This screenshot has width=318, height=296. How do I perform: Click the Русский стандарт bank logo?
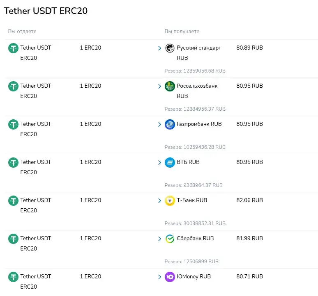pyautogui.click(x=170, y=48)
